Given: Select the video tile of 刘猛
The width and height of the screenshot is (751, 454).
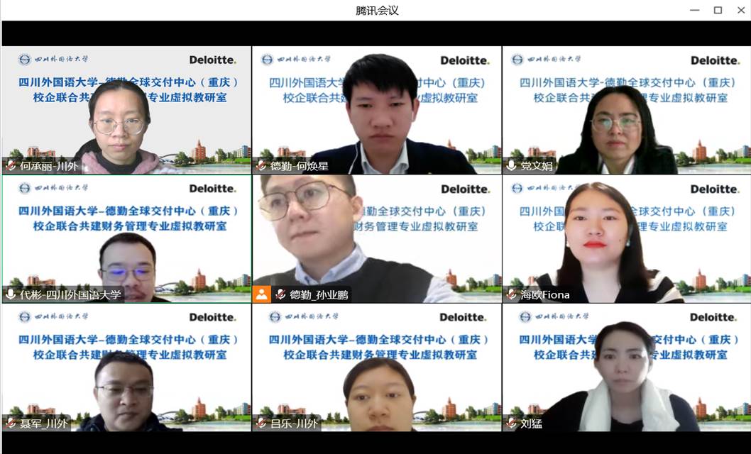Looking at the screenshot, I should coord(627,367).
